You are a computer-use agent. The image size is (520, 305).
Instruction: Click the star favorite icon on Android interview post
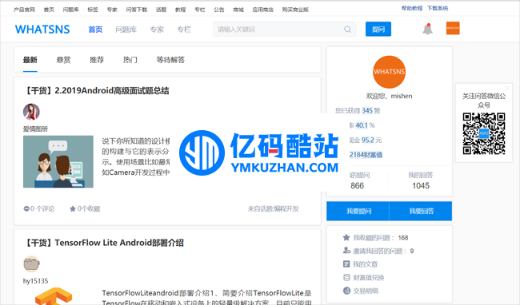point(73,208)
